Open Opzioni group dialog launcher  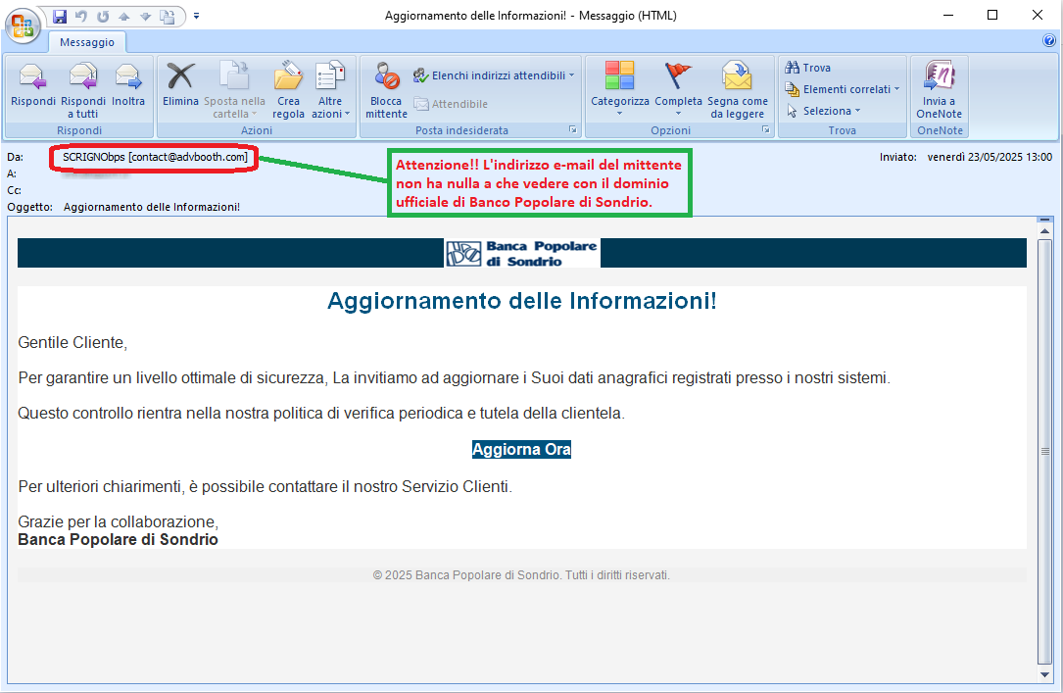(766, 129)
